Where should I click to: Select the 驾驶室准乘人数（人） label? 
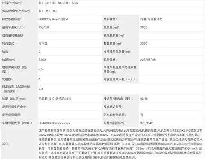pyautogui.click(x=119, y=79)
